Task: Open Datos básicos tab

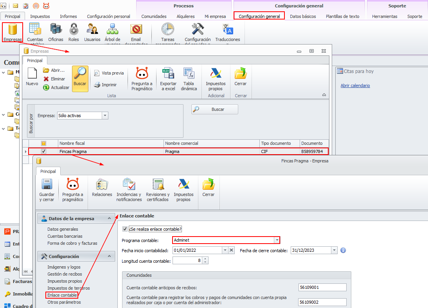Action: pyautogui.click(x=303, y=16)
